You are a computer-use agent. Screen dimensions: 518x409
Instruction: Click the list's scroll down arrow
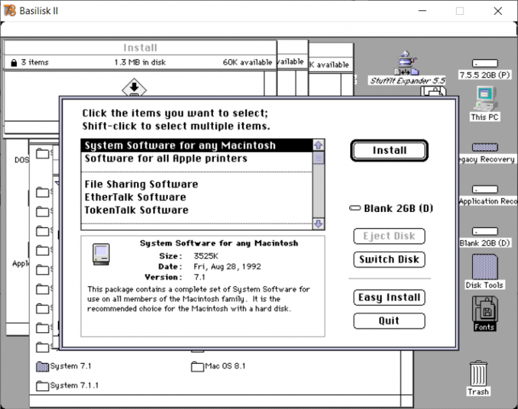[x=318, y=223]
